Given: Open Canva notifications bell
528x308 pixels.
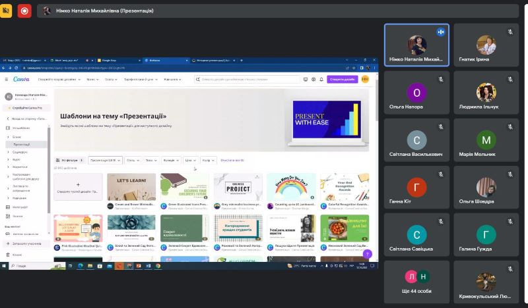Looking at the screenshot, I should [321, 79].
